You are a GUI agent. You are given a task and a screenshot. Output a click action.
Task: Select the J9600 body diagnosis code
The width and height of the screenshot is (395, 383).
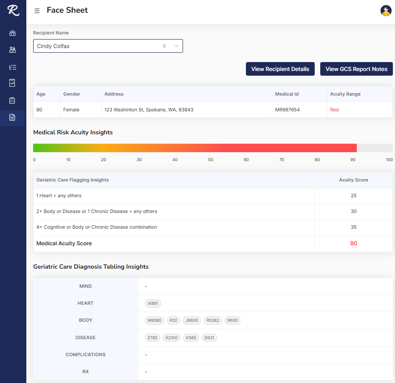point(192,320)
